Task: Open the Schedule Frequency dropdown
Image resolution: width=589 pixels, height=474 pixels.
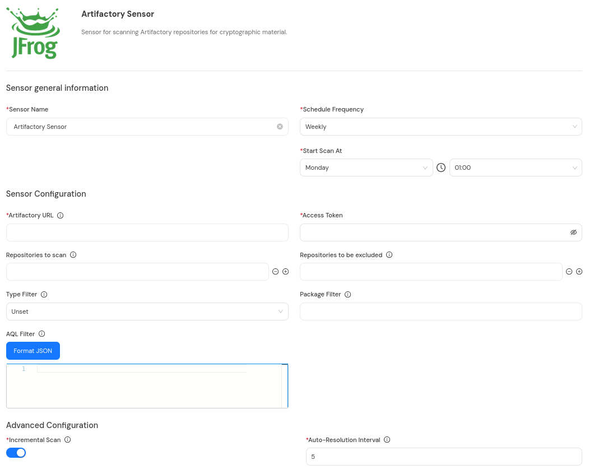Action: tap(441, 127)
